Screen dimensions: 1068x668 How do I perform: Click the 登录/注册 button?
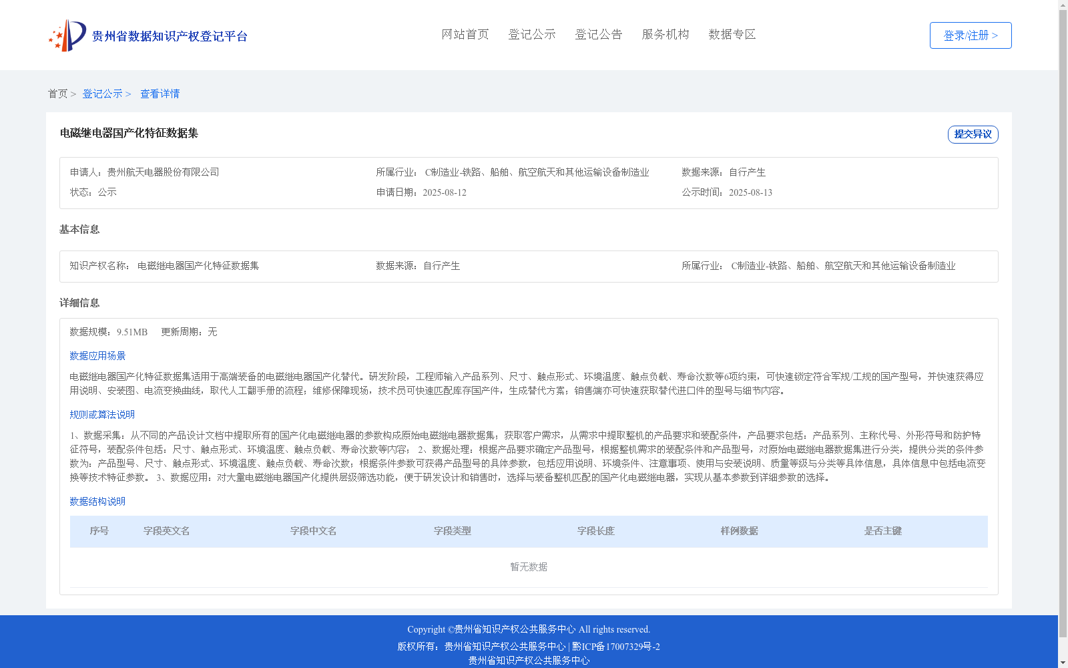click(970, 35)
